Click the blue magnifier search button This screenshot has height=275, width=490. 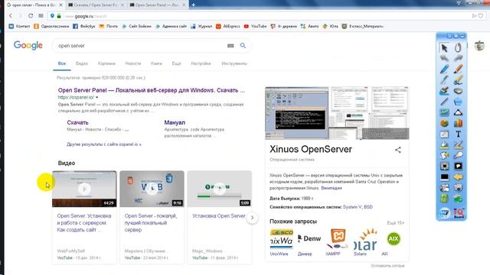243,46
